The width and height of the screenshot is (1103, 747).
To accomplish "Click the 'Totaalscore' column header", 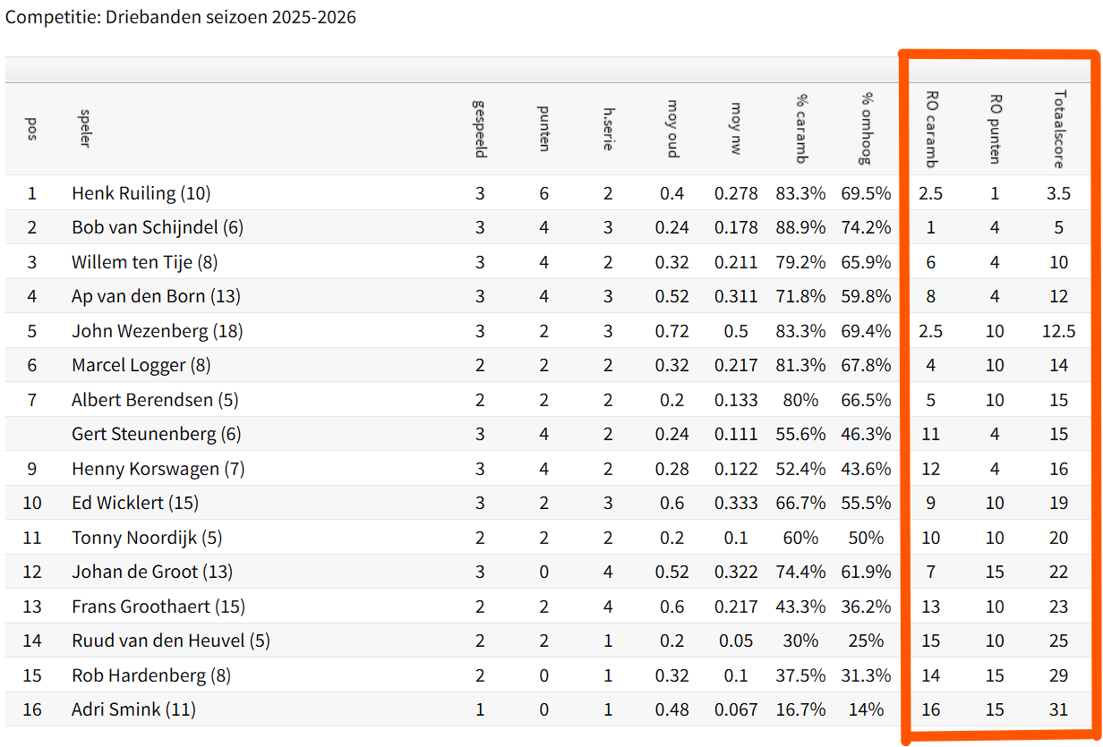I will (1059, 130).
